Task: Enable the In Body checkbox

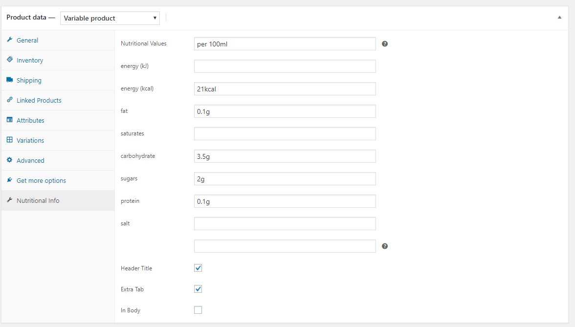Action: point(198,310)
